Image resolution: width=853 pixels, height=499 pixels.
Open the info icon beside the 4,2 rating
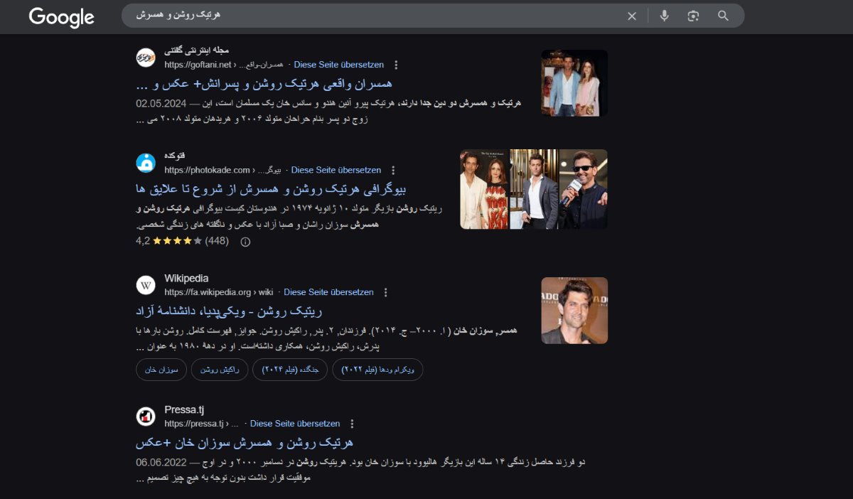(x=245, y=242)
